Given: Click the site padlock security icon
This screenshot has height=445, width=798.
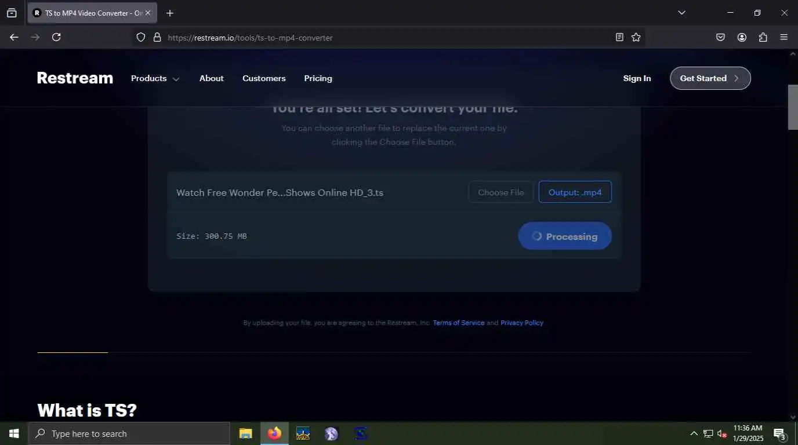Looking at the screenshot, I should click(x=157, y=37).
